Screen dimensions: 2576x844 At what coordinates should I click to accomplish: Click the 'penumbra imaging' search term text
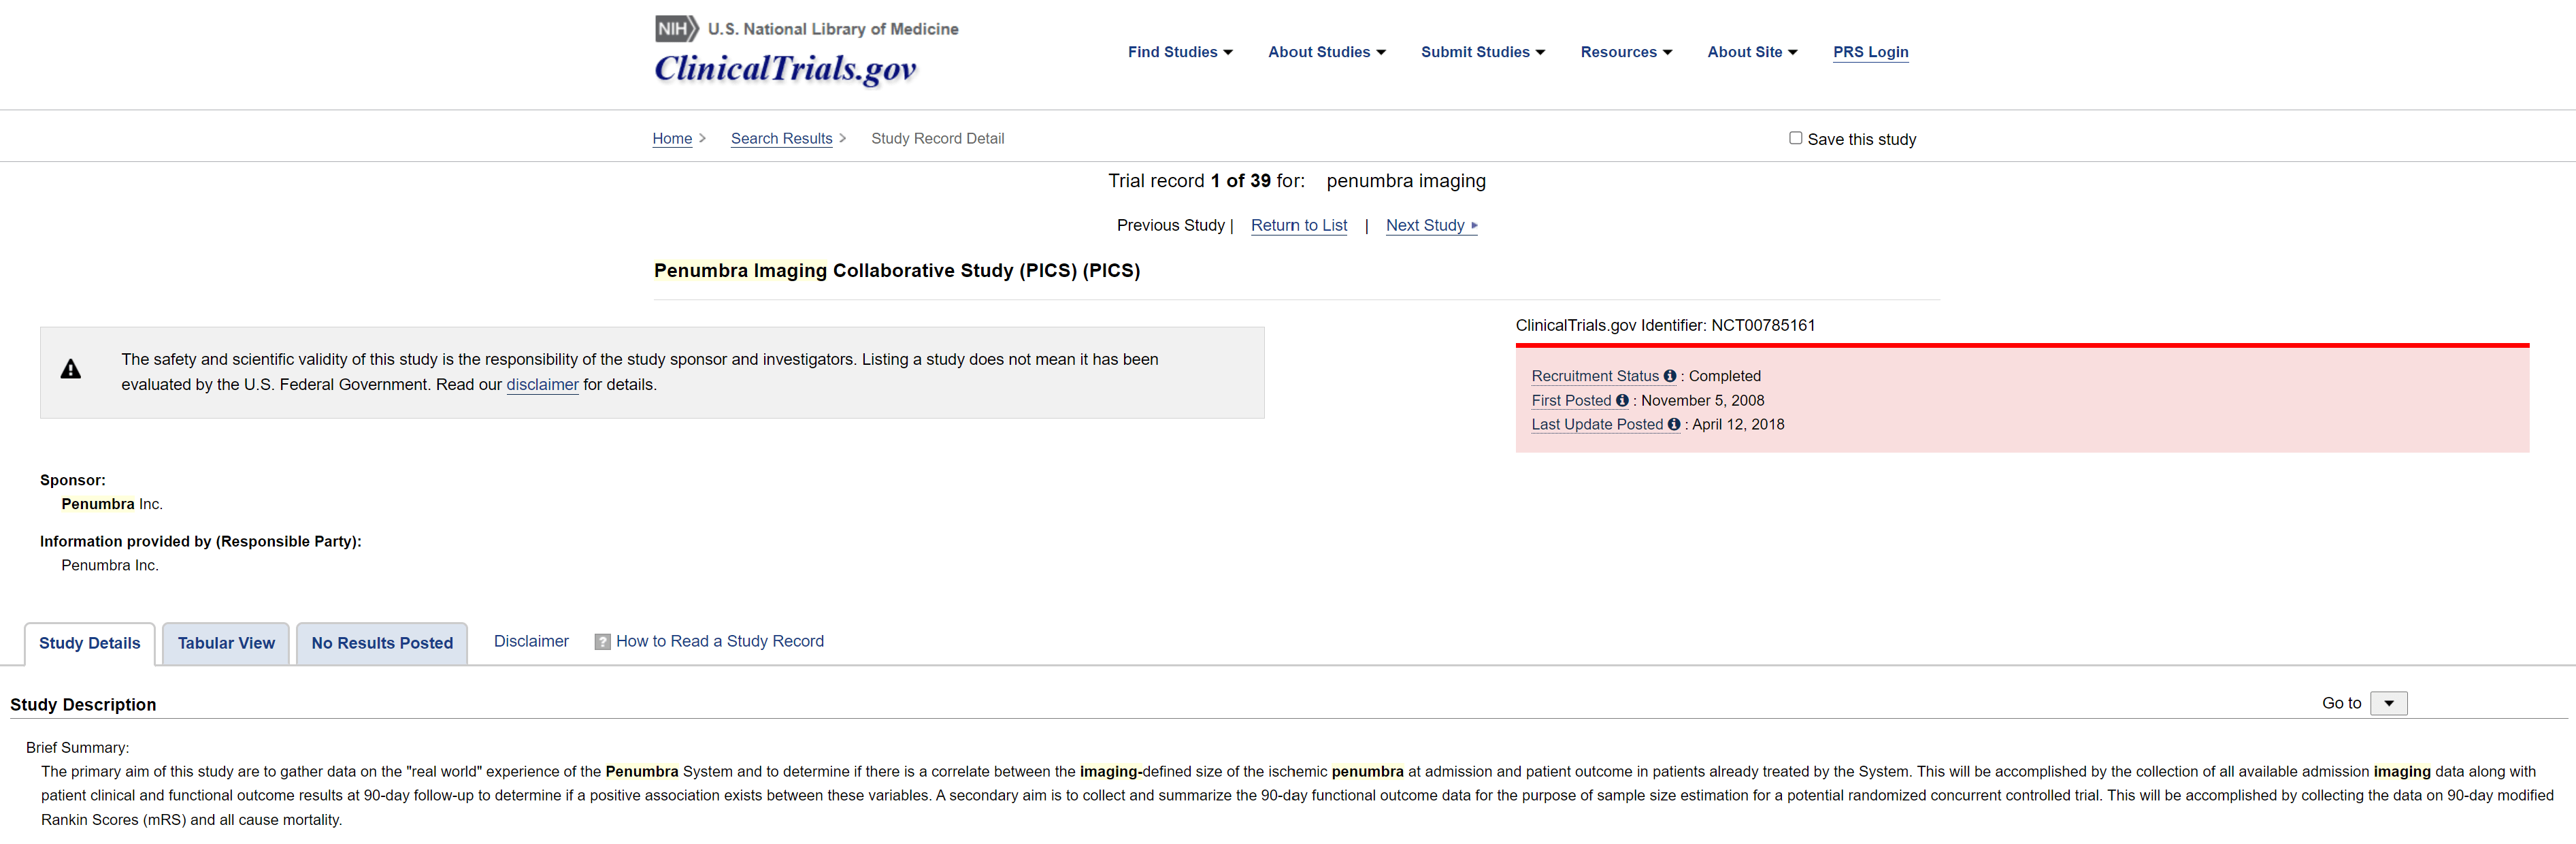pyautogui.click(x=1406, y=181)
